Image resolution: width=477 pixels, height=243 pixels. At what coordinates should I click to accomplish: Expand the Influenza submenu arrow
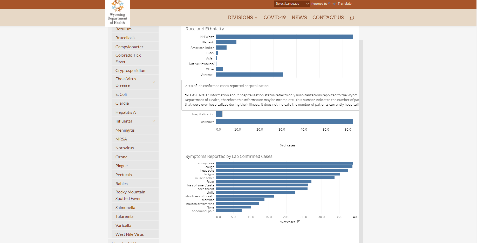[154, 121]
